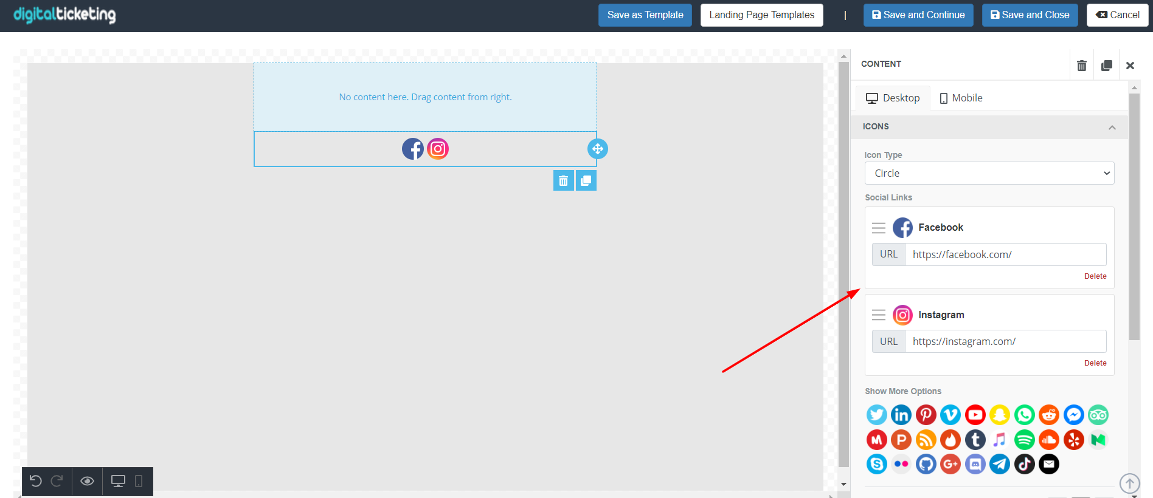Add the Medium social icon

pyautogui.click(x=1098, y=440)
